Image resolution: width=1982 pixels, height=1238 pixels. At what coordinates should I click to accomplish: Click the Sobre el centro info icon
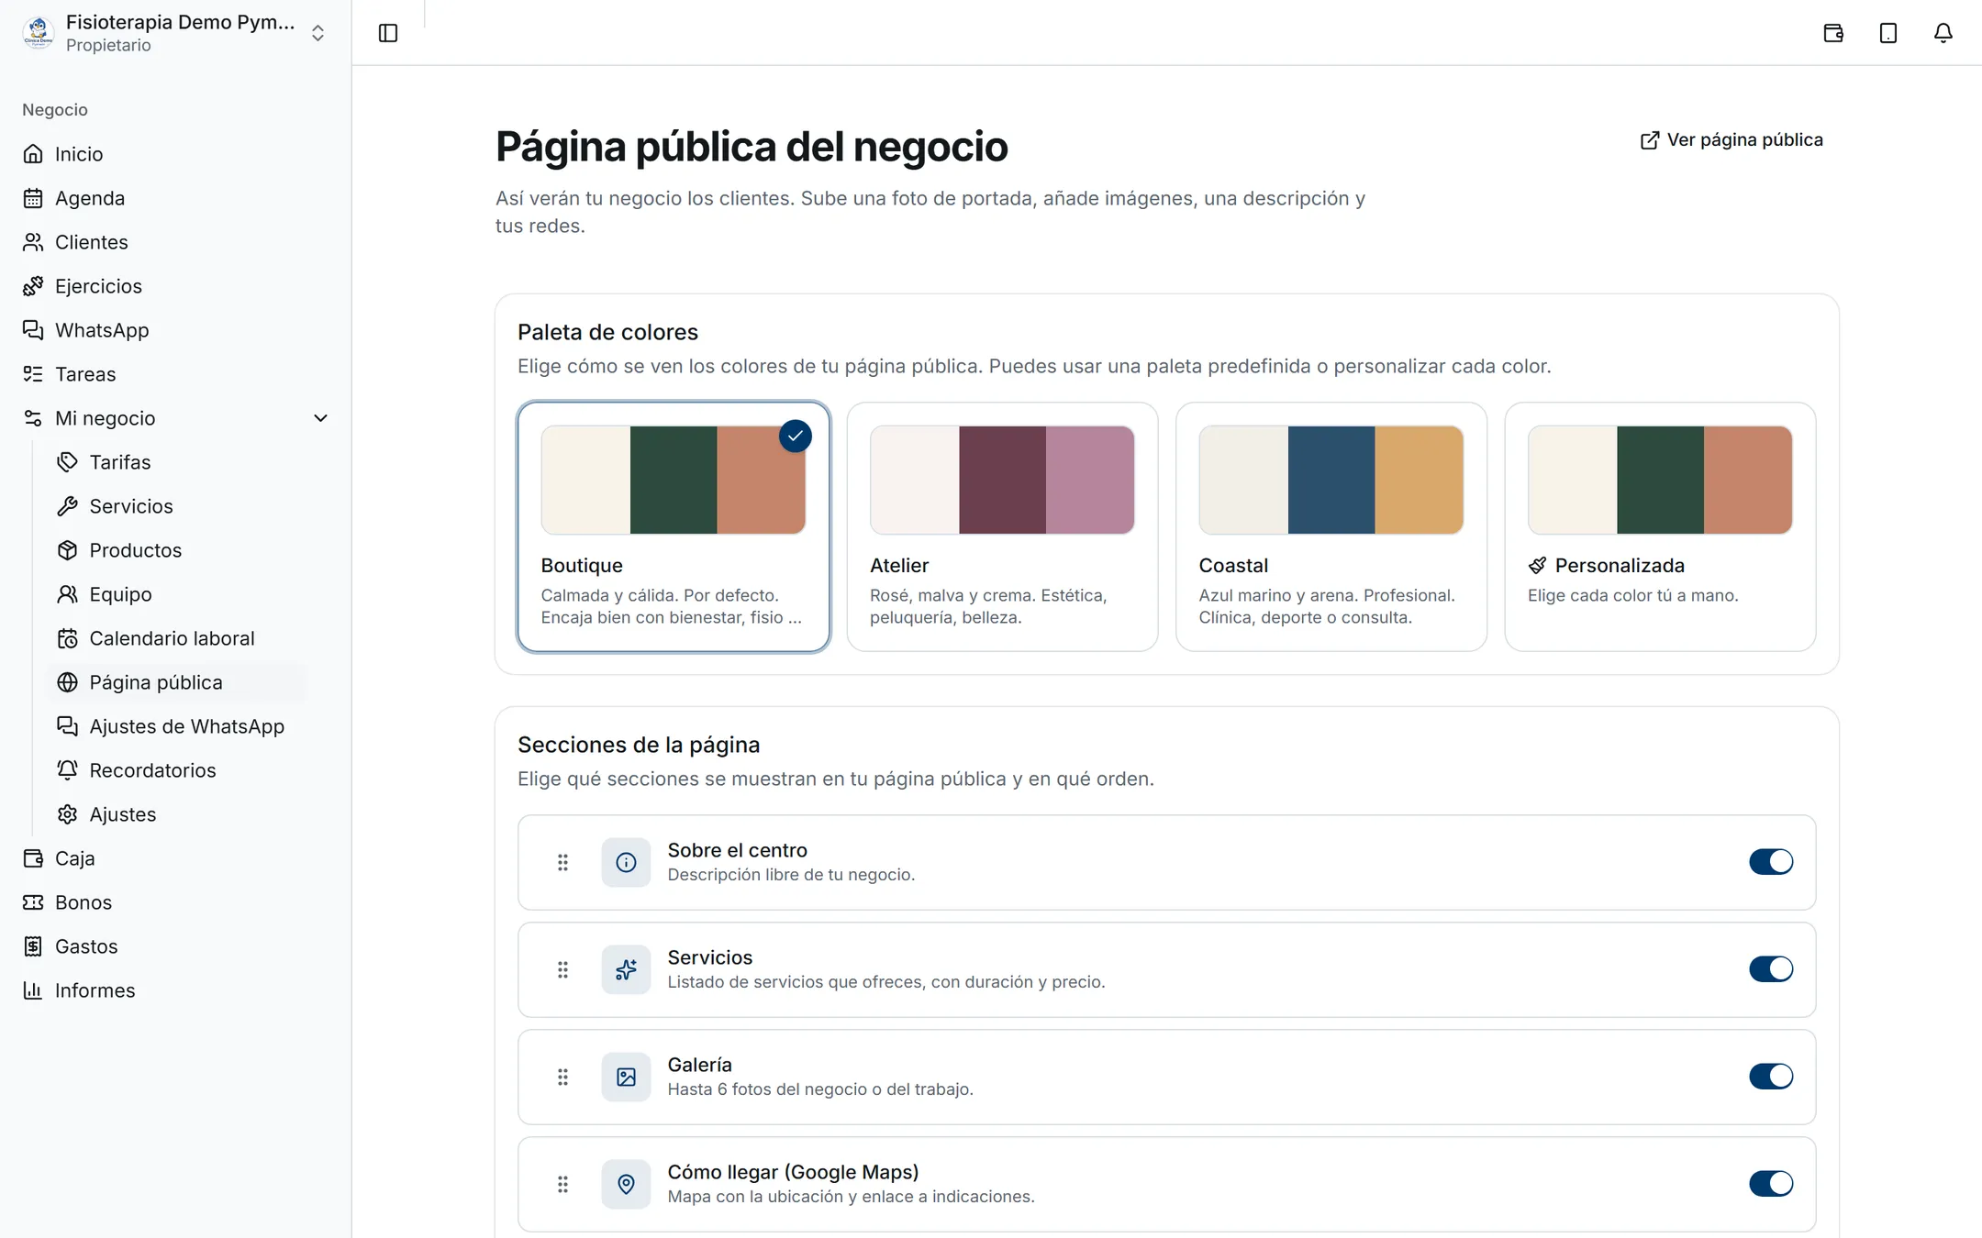coord(626,862)
